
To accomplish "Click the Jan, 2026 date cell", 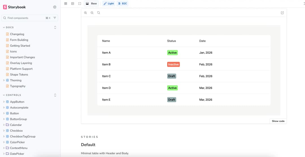I will point(206,53).
